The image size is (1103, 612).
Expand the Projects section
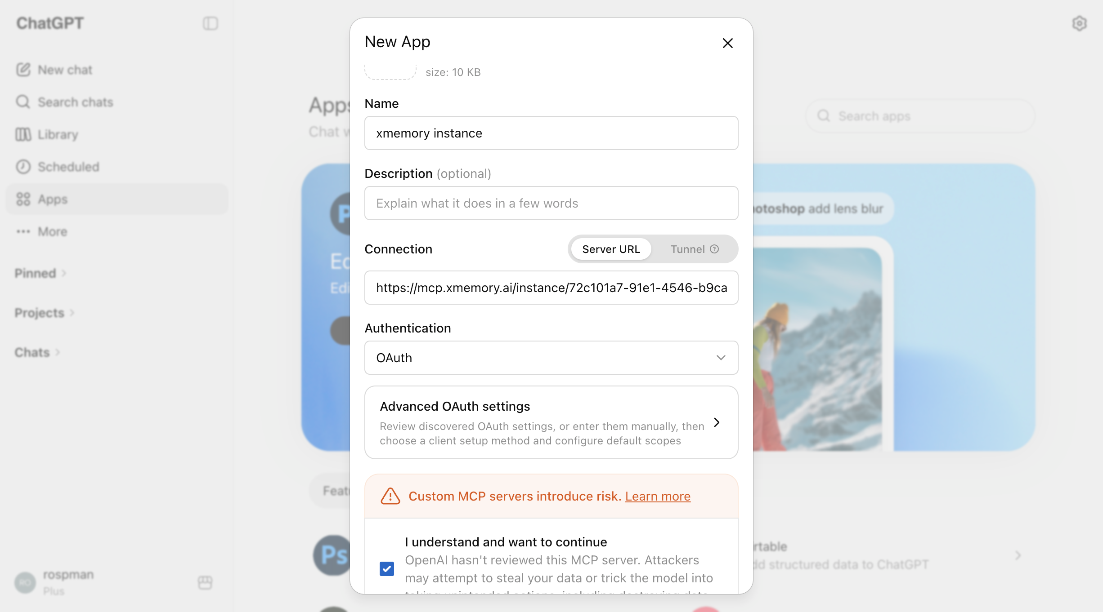[44, 313]
